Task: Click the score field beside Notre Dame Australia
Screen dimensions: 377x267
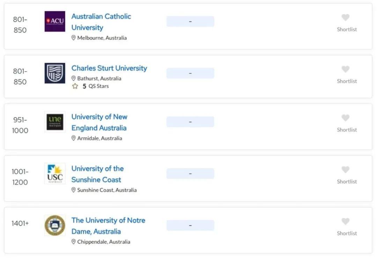Action: pos(190,225)
